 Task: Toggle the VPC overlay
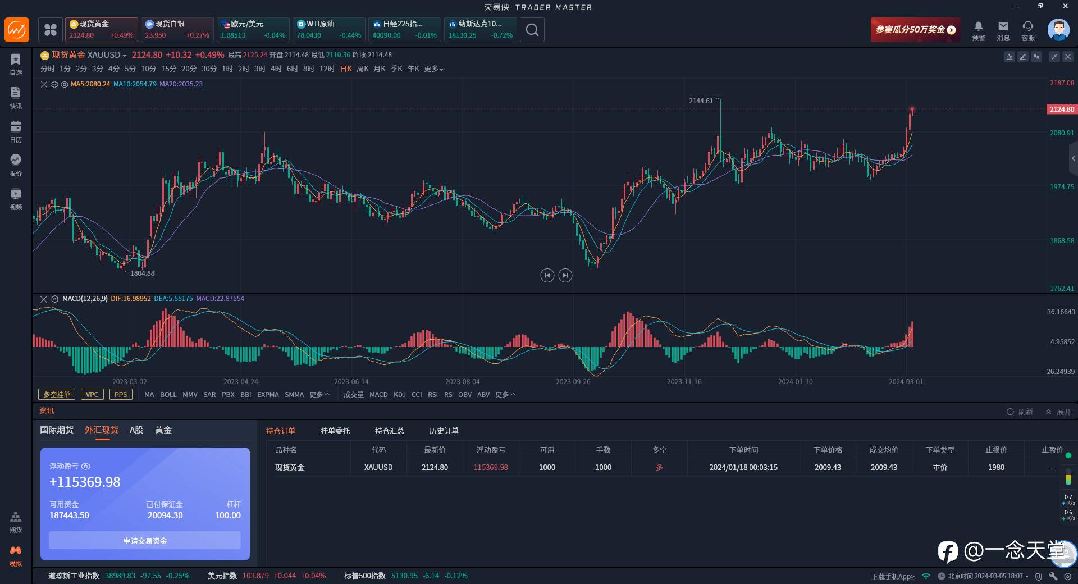coord(92,394)
